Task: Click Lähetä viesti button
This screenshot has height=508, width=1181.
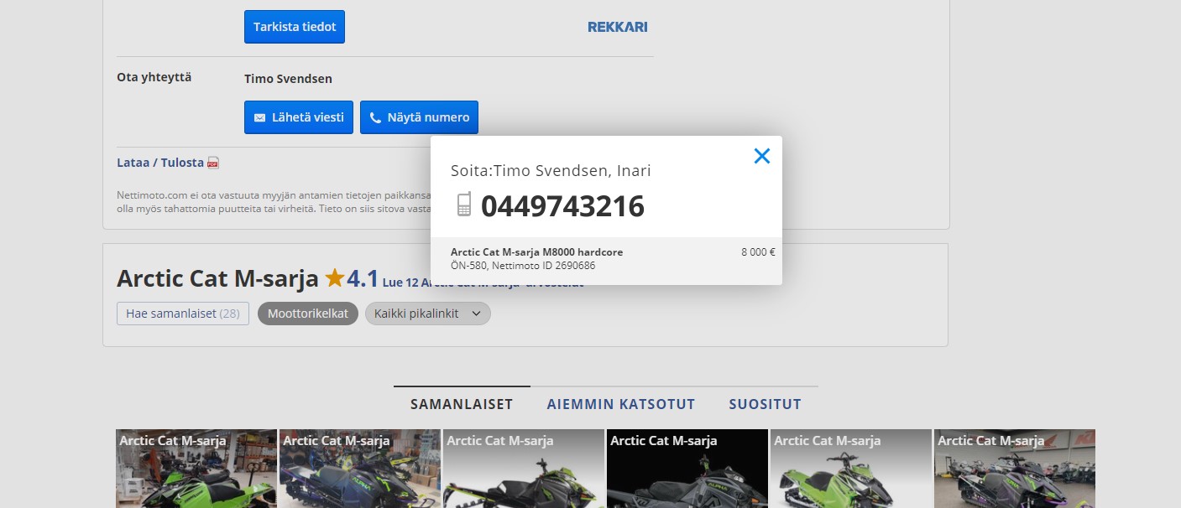Action: click(x=299, y=117)
